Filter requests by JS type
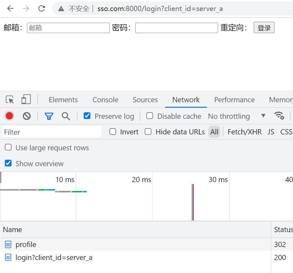Image resolution: width=293 pixels, height=273 pixels. pos(271,132)
